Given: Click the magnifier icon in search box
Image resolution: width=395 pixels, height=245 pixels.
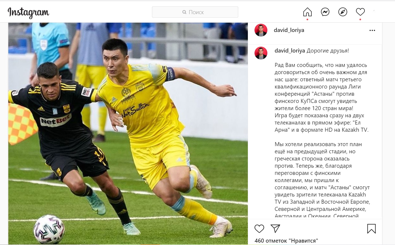Looking at the screenshot, I should [x=184, y=12].
